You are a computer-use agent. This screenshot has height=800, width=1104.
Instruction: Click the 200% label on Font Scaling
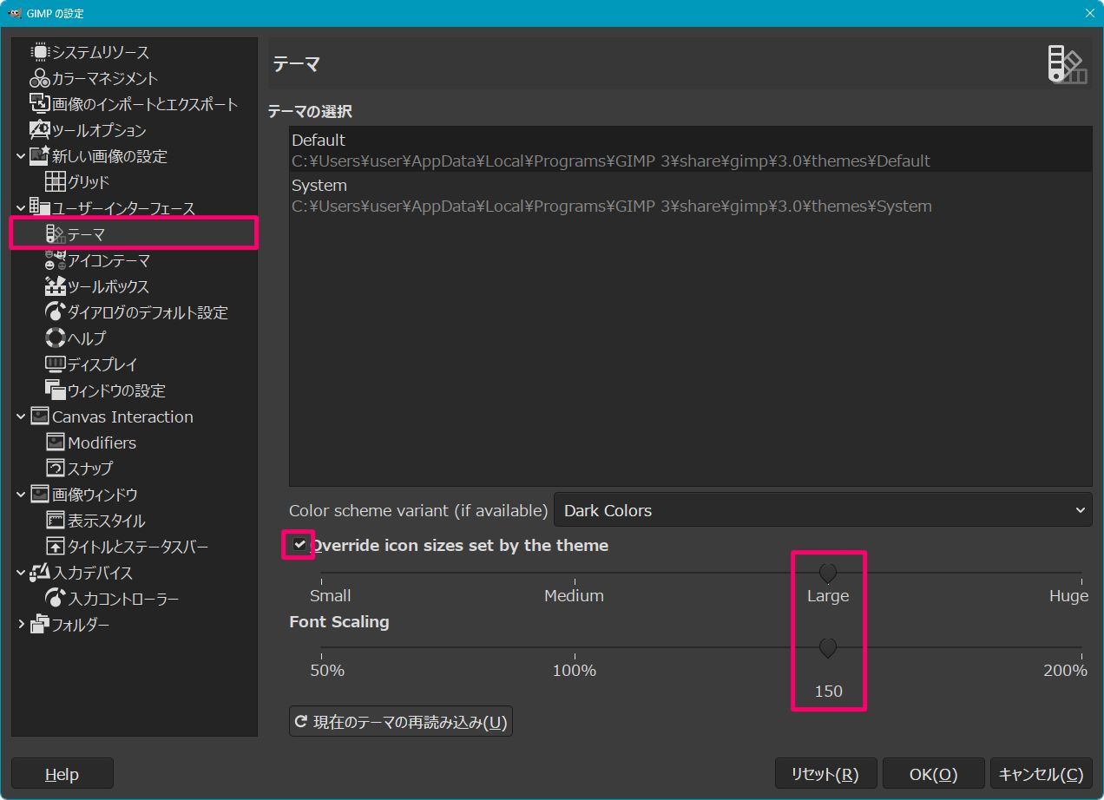point(1065,671)
